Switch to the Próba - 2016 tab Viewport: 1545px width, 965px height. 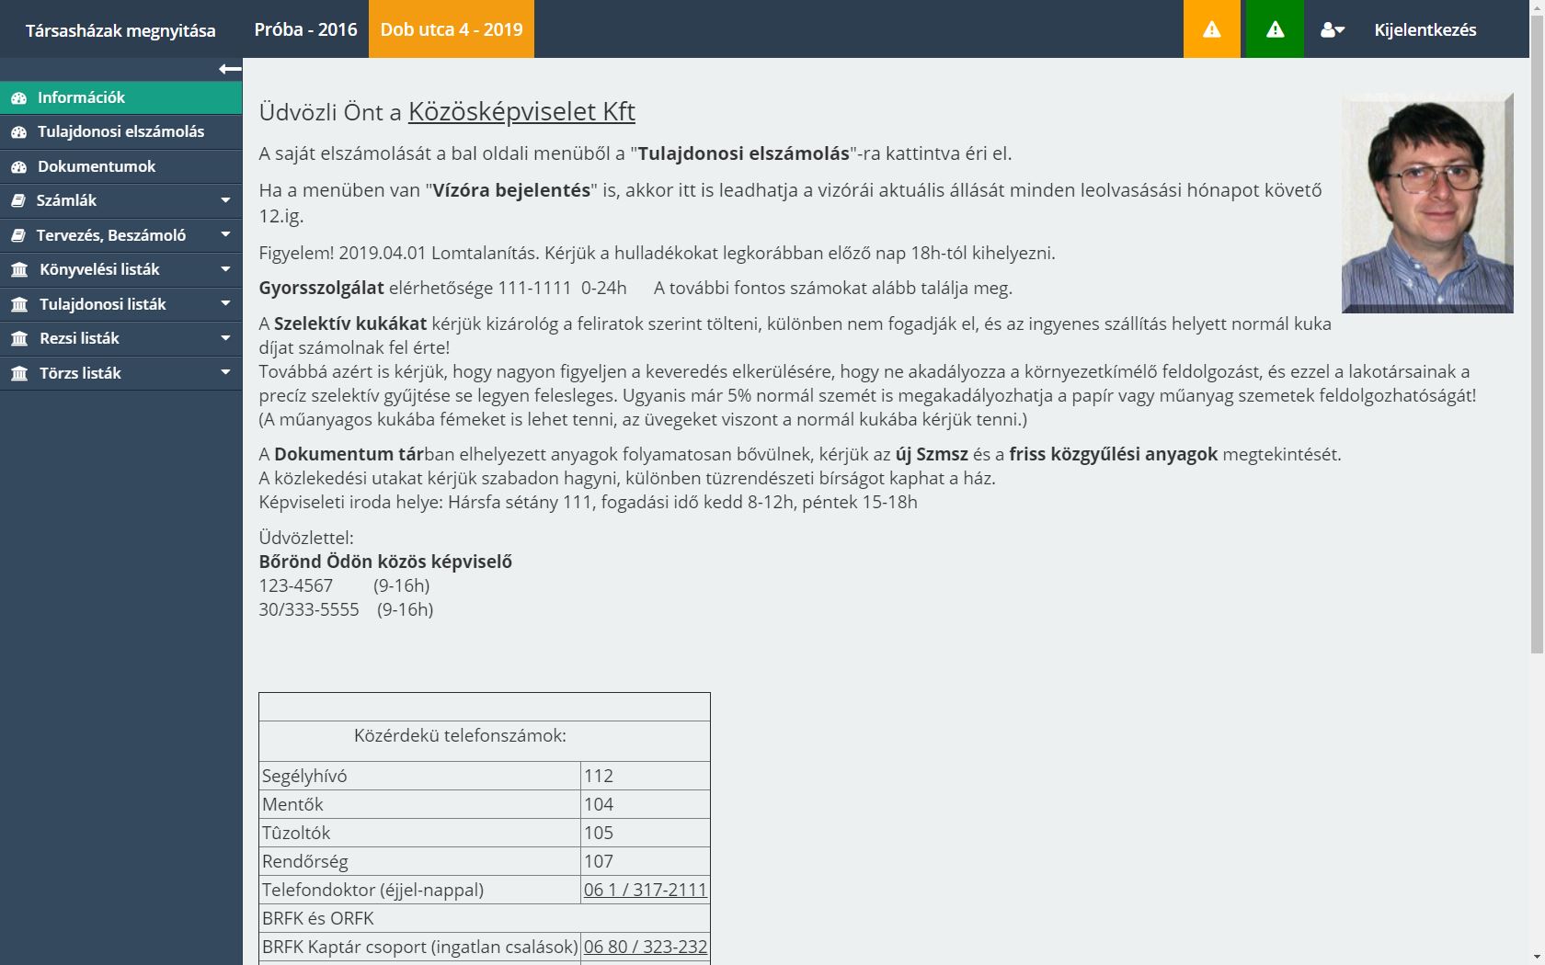(305, 29)
